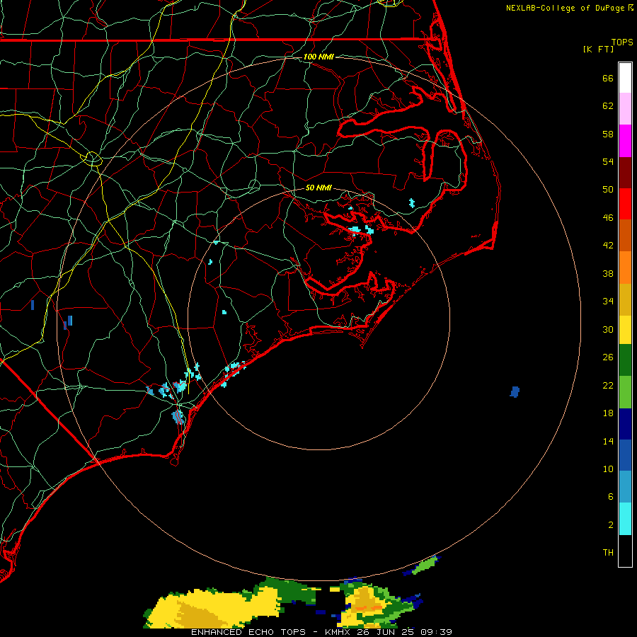The height and width of the screenshot is (637, 637).
Task: Select the magenta legend color band
Action: point(625,141)
